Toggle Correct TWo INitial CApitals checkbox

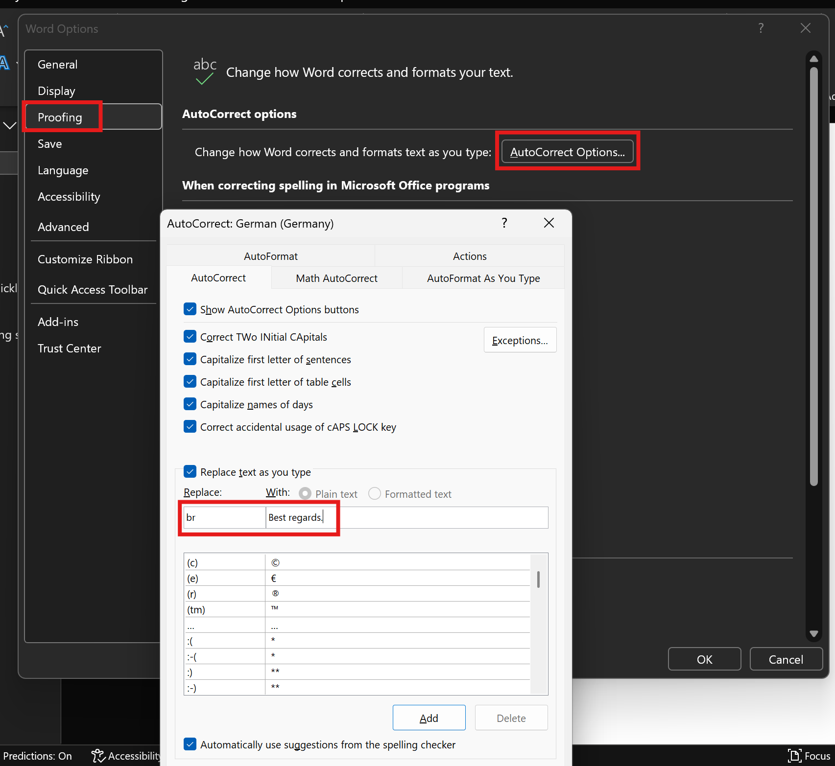(190, 337)
